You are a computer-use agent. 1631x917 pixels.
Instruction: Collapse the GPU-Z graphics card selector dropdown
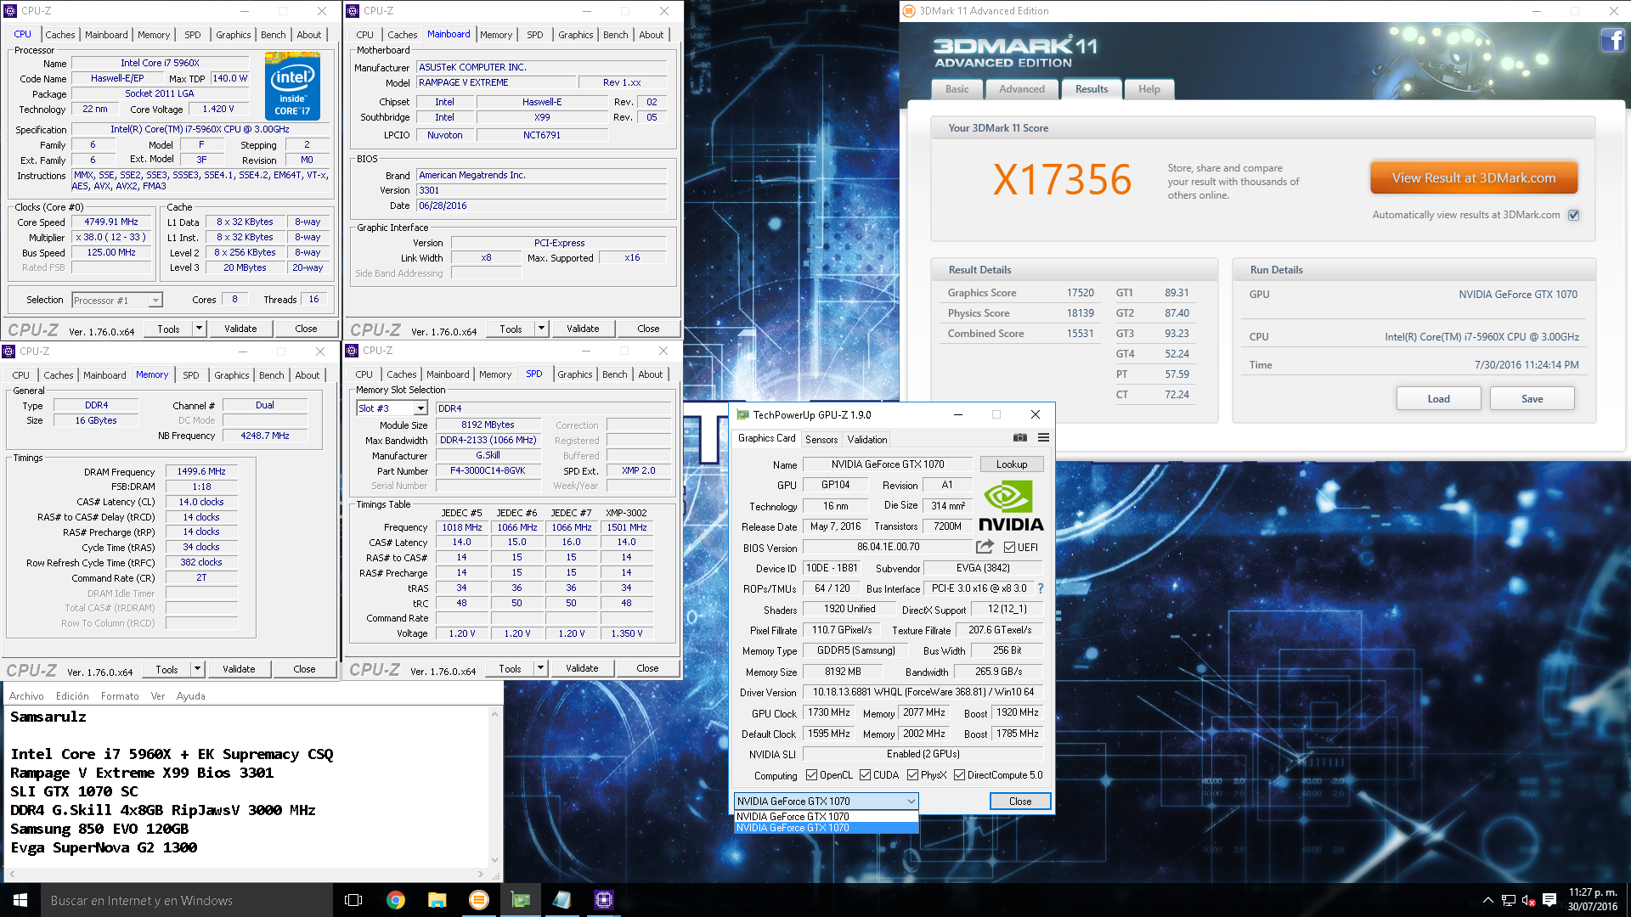[x=911, y=802]
